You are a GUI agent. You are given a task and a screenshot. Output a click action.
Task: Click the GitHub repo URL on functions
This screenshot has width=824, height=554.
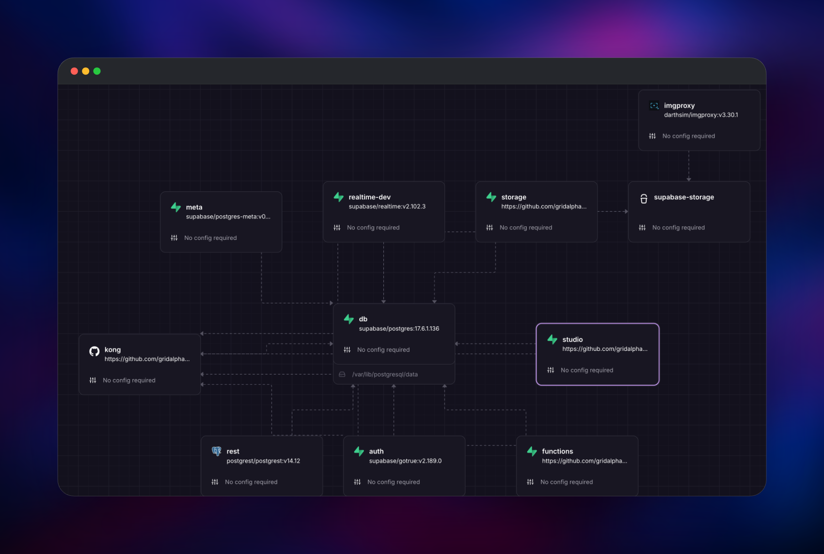585,461
